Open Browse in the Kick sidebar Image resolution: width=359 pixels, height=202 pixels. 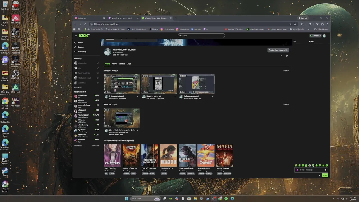pyautogui.click(x=81, y=47)
